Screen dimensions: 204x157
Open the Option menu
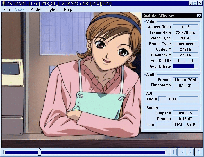point(53,10)
